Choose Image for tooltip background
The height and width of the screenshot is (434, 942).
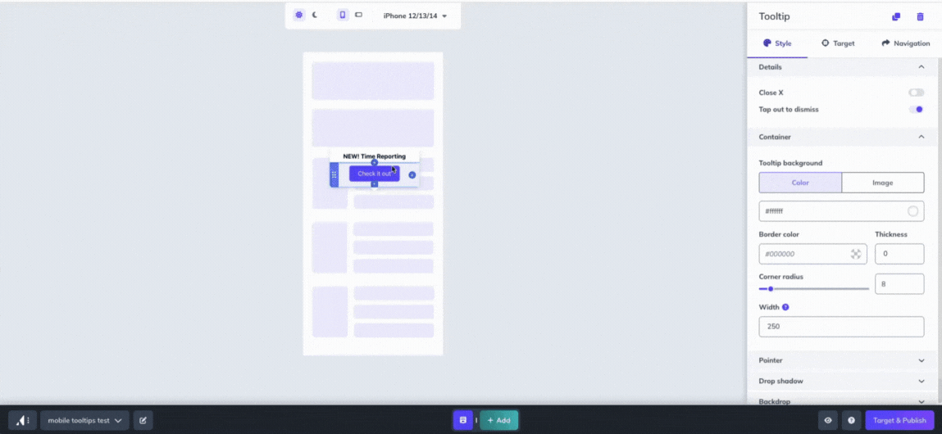[882, 183]
